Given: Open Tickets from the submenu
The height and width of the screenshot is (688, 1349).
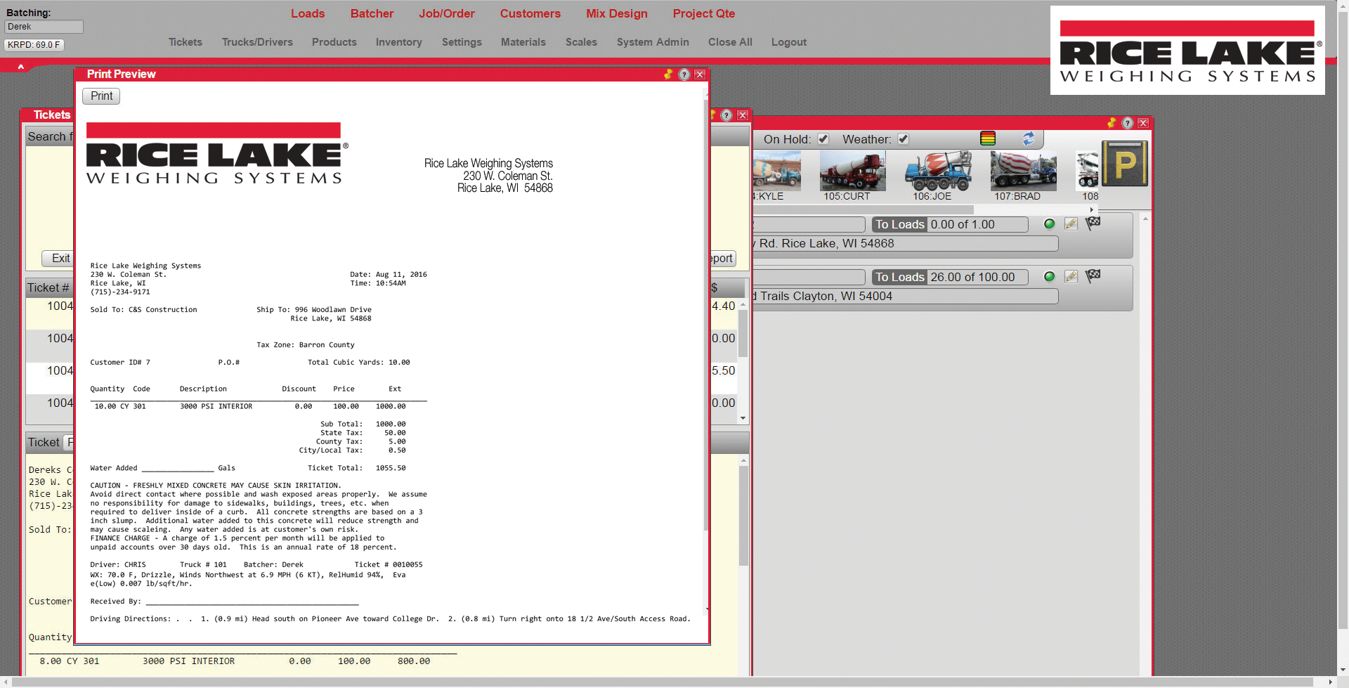Looking at the screenshot, I should [185, 42].
